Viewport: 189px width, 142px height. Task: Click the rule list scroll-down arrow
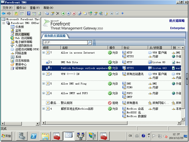tap(183, 119)
